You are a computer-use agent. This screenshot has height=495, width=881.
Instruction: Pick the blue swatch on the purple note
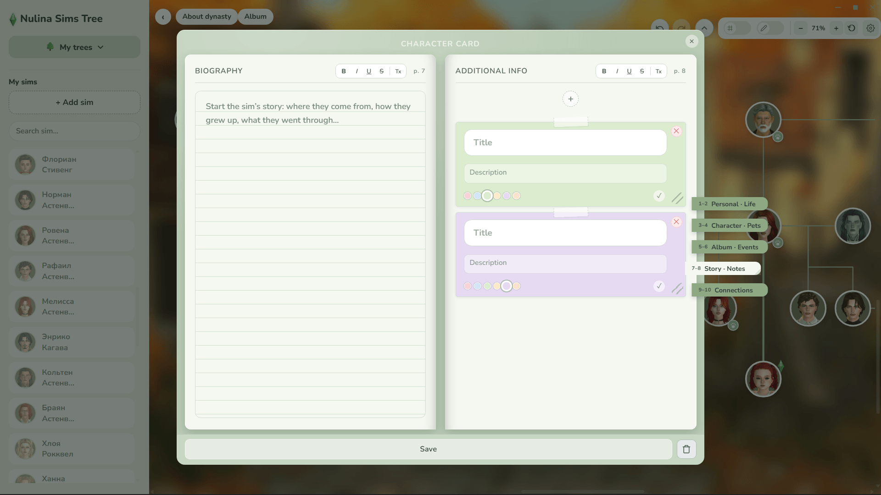point(477,286)
